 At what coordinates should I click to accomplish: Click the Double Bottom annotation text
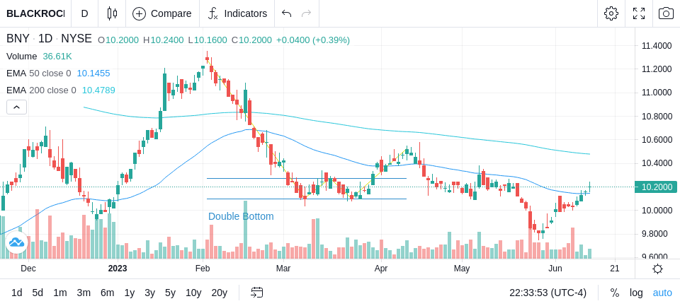click(x=241, y=216)
